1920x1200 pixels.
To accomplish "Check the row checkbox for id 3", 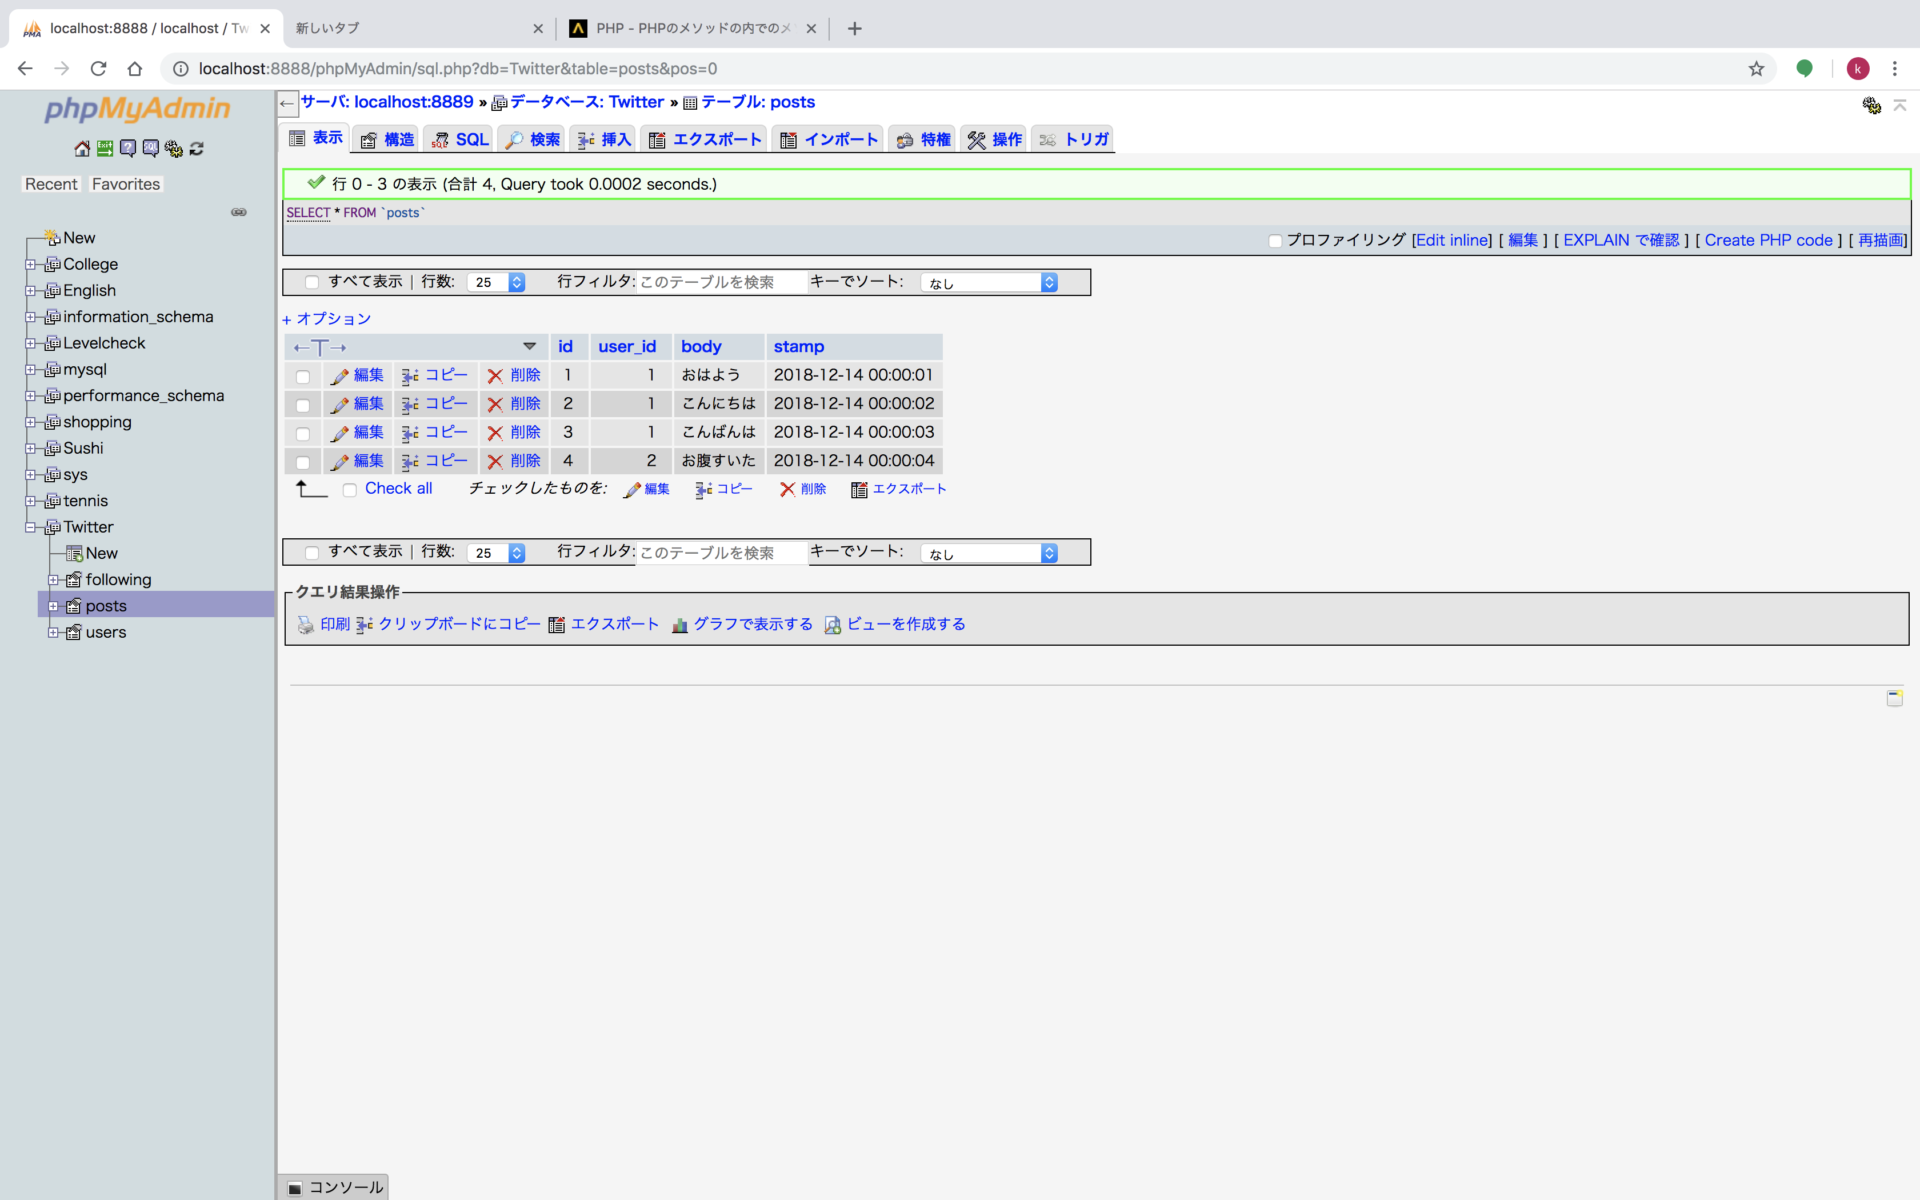I will [302, 433].
